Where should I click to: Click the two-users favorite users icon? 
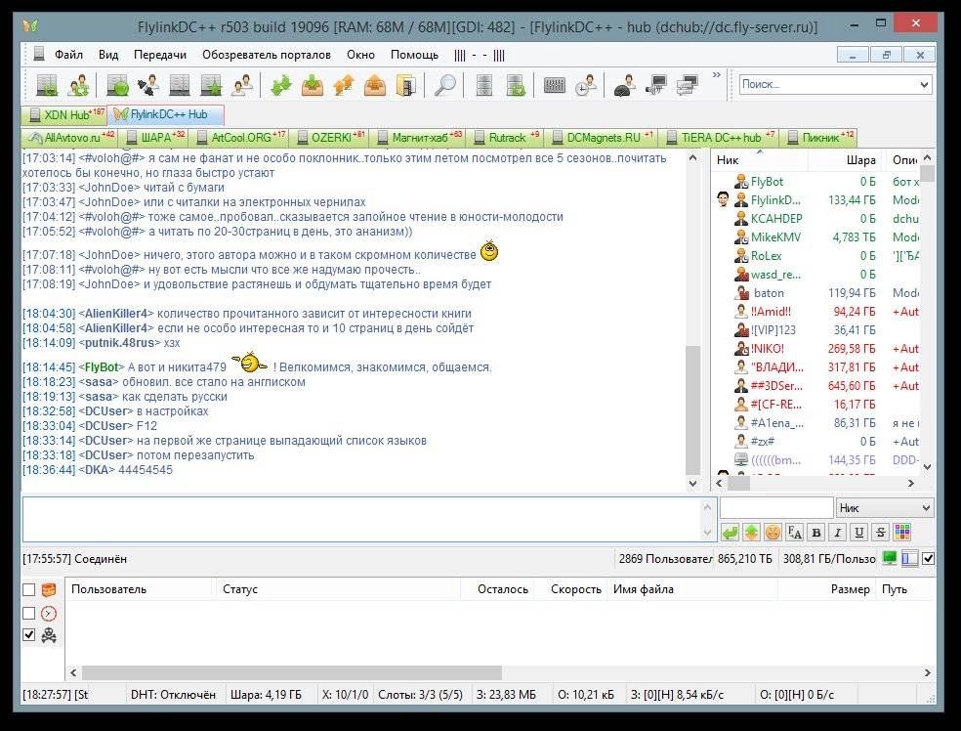[x=243, y=85]
